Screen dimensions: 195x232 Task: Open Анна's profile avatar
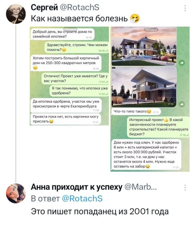[x=16, y=193]
